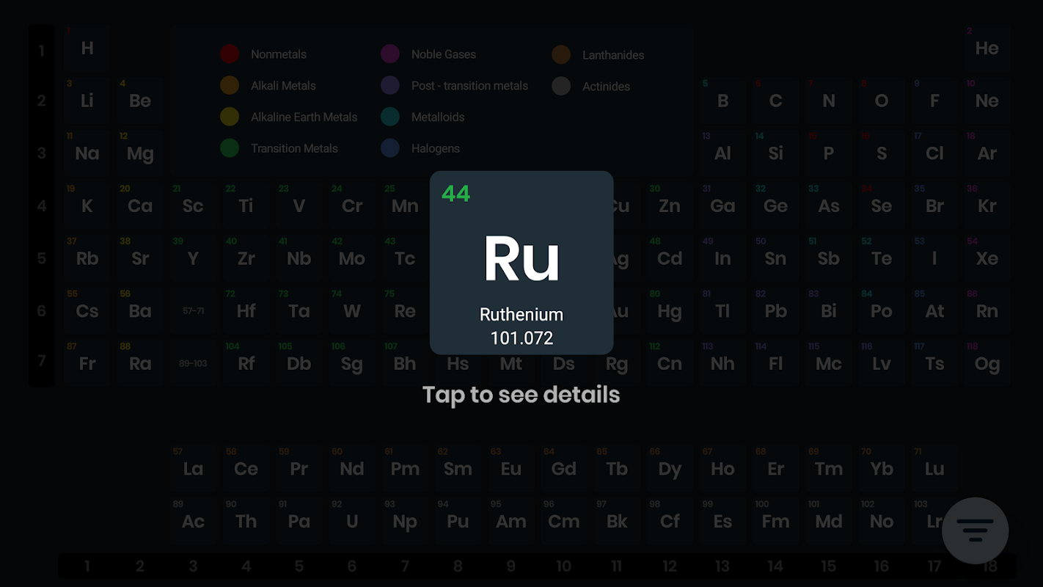The width and height of the screenshot is (1043, 587).
Task: Click period number 1 in left column
Action: (42, 51)
